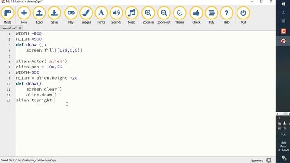Save the current script

coord(54,15)
